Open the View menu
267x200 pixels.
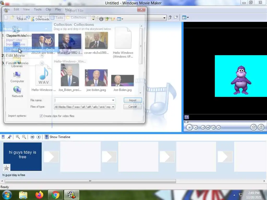click(26, 9)
